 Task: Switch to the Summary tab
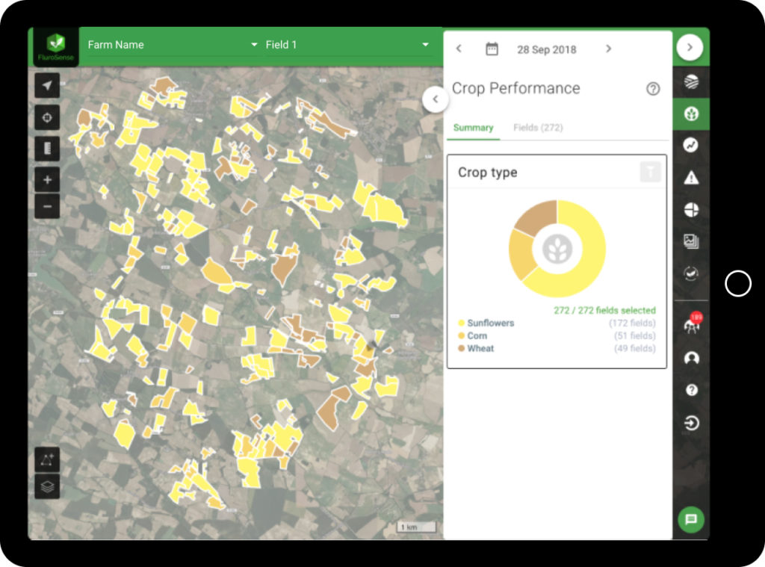(473, 128)
